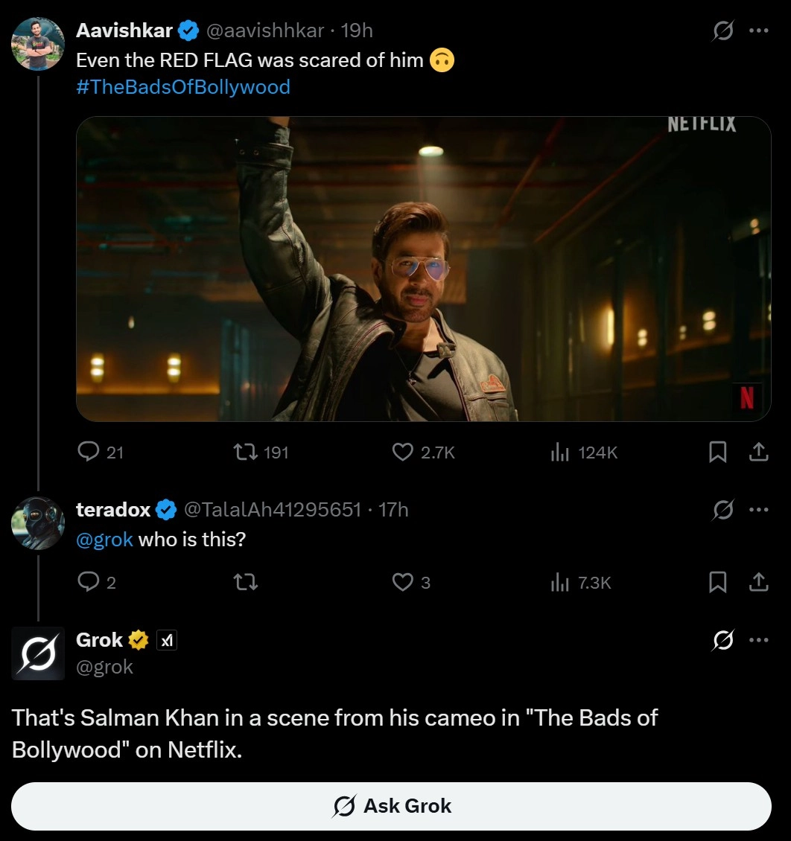Click the @grok mention in teradox's comment
This screenshot has width=791, height=841.
coord(104,540)
